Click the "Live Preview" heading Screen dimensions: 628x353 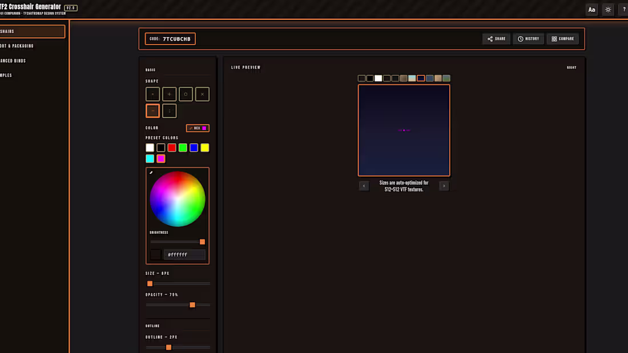pyautogui.click(x=245, y=67)
